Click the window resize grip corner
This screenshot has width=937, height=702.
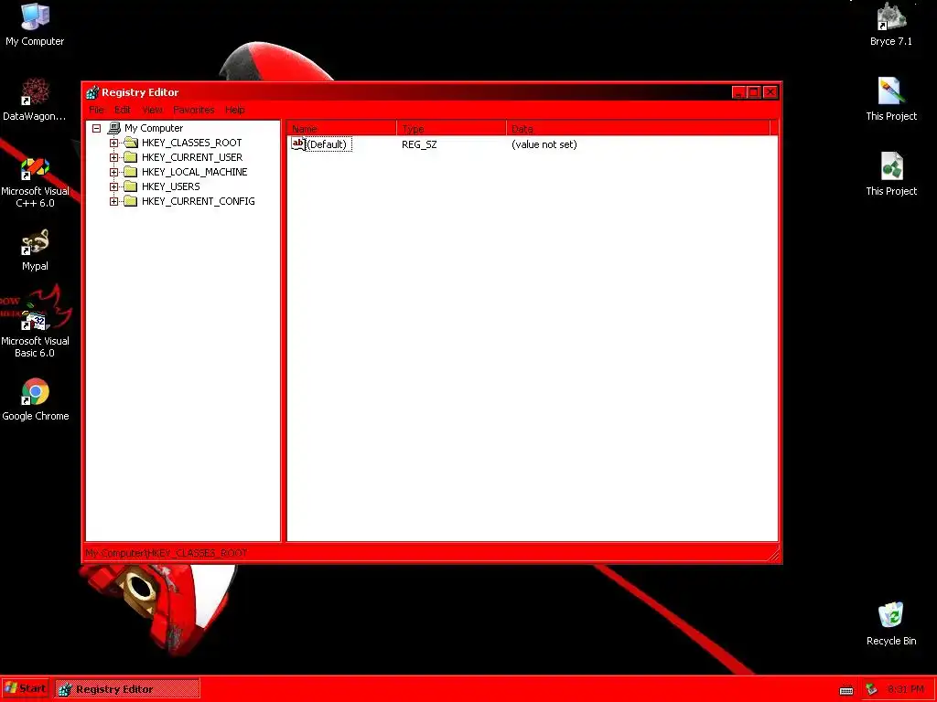pos(774,555)
